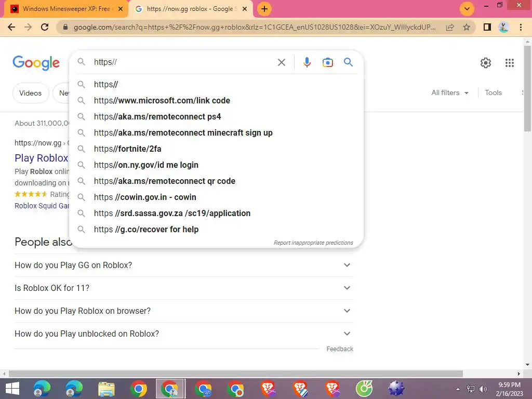Expand How do you Play Roblox on browser?
Viewport: 532px width, 399px height.
coord(183,311)
